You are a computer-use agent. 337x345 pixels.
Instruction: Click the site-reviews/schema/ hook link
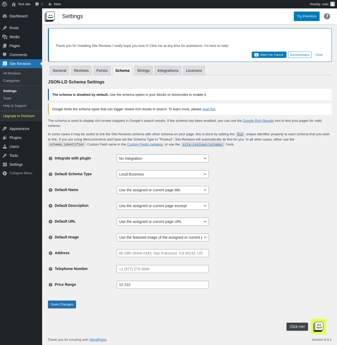click(203, 144)
